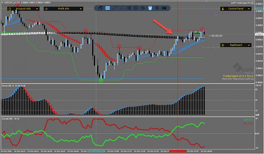Click the eye-shaped icon in toolbar
This screenshot has height=154, width=264.
143,8
